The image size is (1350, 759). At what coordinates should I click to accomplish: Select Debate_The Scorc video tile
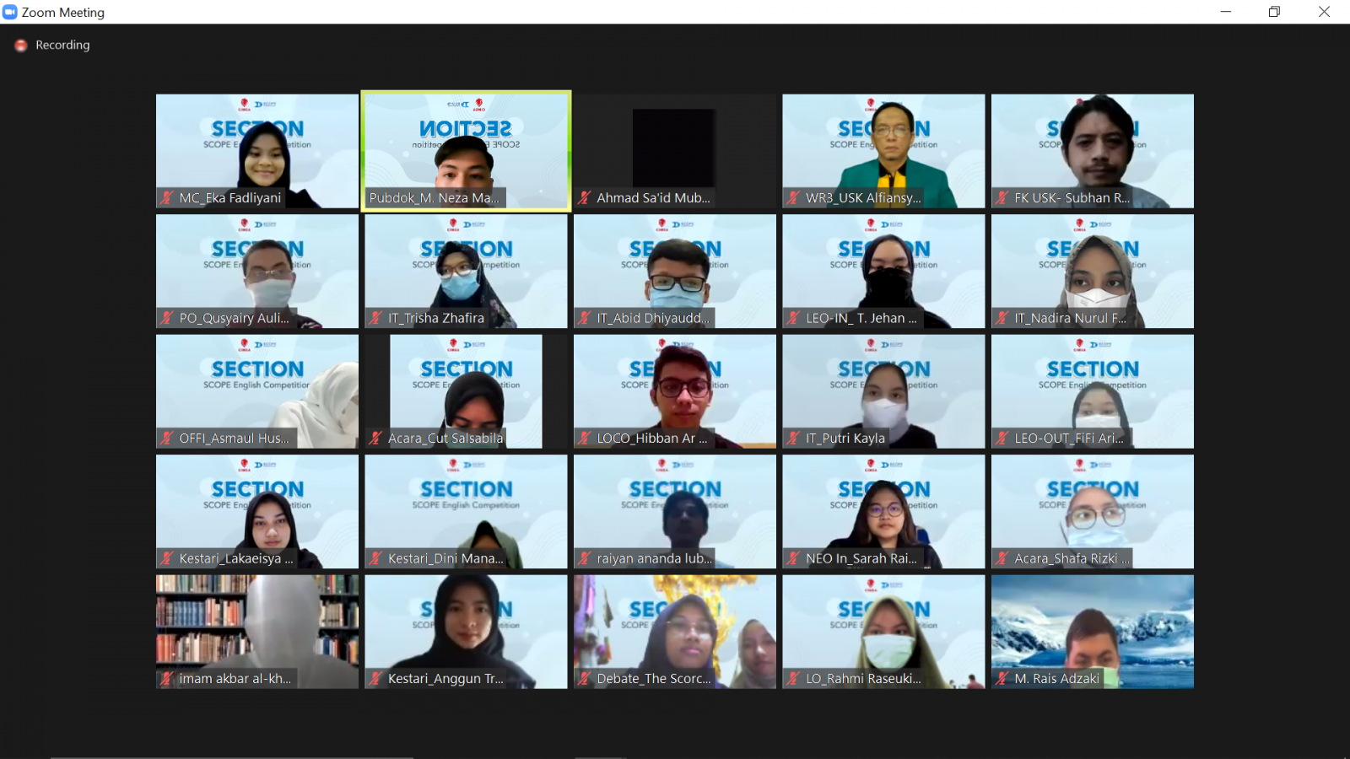point(674,624)
